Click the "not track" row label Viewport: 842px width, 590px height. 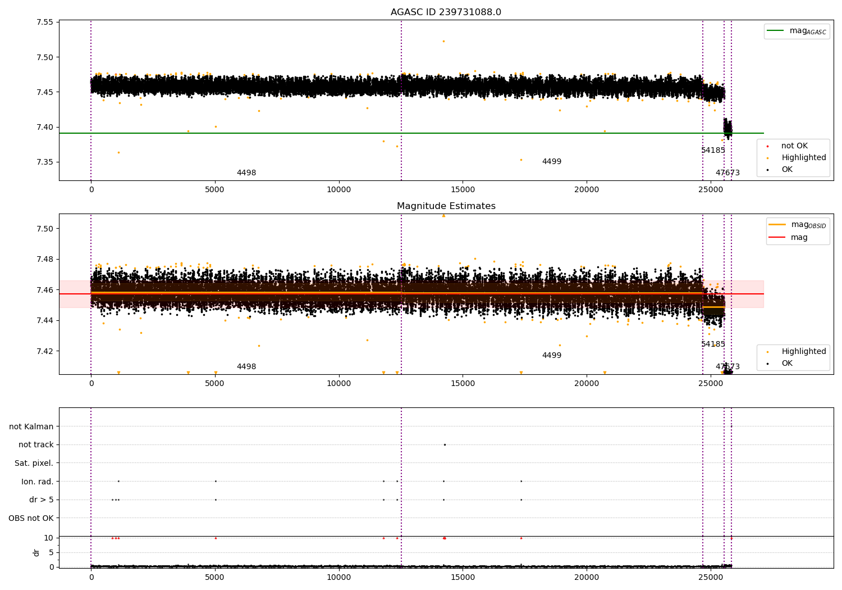pos(36,445)
